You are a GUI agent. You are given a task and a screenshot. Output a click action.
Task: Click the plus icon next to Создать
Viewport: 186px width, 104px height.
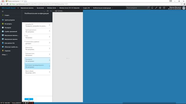click(3, 15)
